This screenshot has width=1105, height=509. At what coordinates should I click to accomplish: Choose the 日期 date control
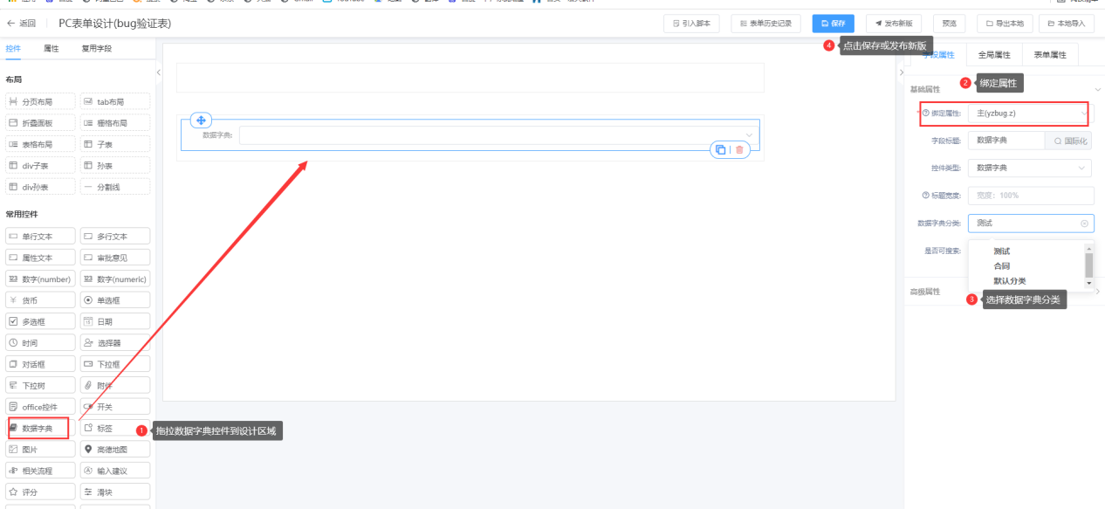point(115,321)
